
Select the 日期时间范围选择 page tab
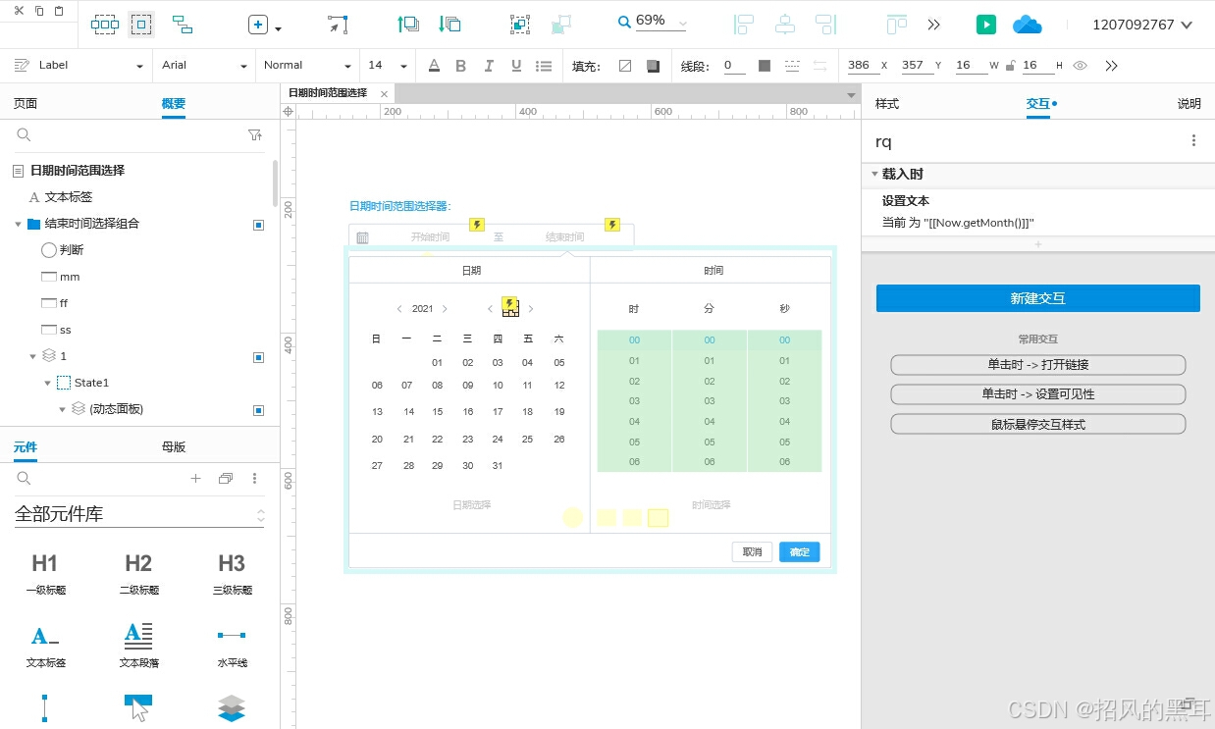(x=328, y=93)
